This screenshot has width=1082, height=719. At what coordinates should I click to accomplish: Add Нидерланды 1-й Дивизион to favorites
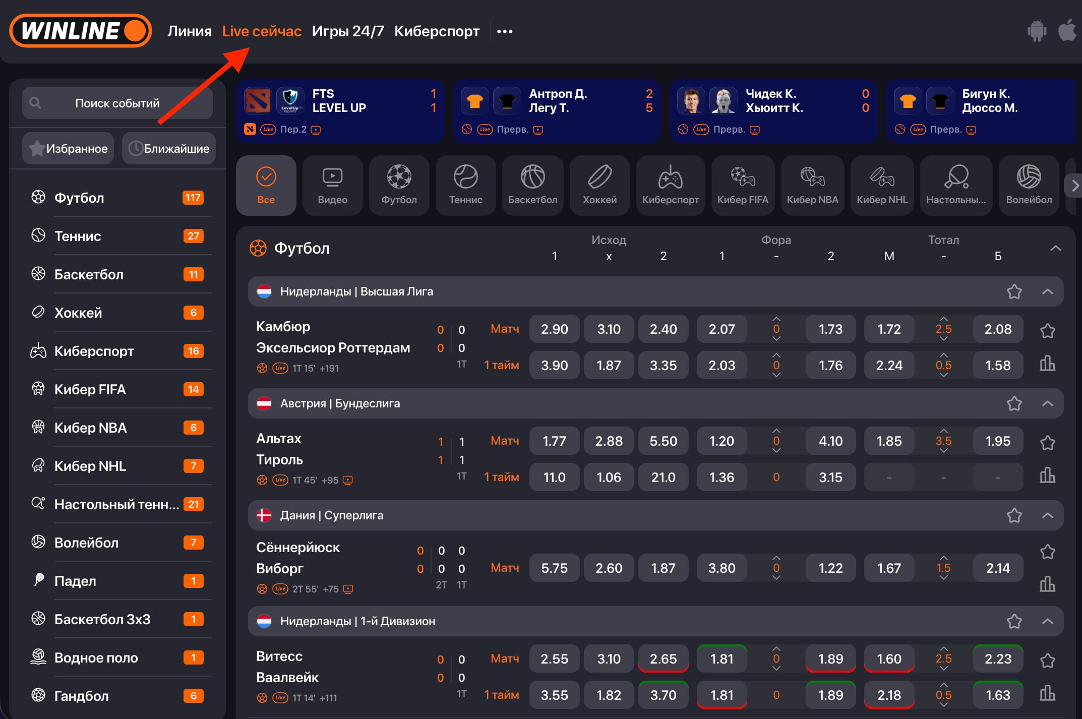[x=1014, y=621]
